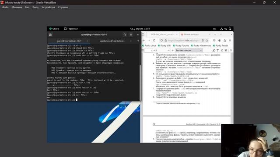Click the Обзор activities button
Image resolution: width=280 pixels, height=157 pixels.
(54, 29)
